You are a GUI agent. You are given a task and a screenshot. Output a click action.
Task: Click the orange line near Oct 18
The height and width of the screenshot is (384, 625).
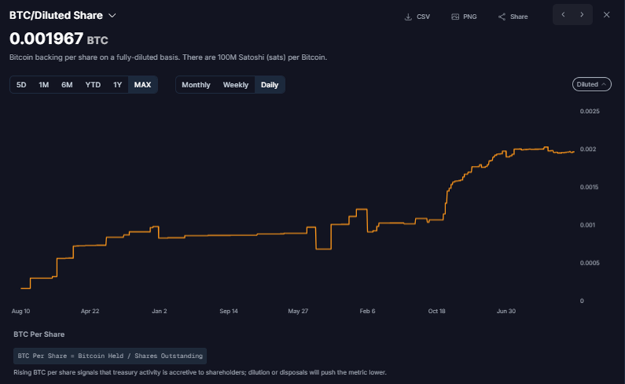(436, 220)
